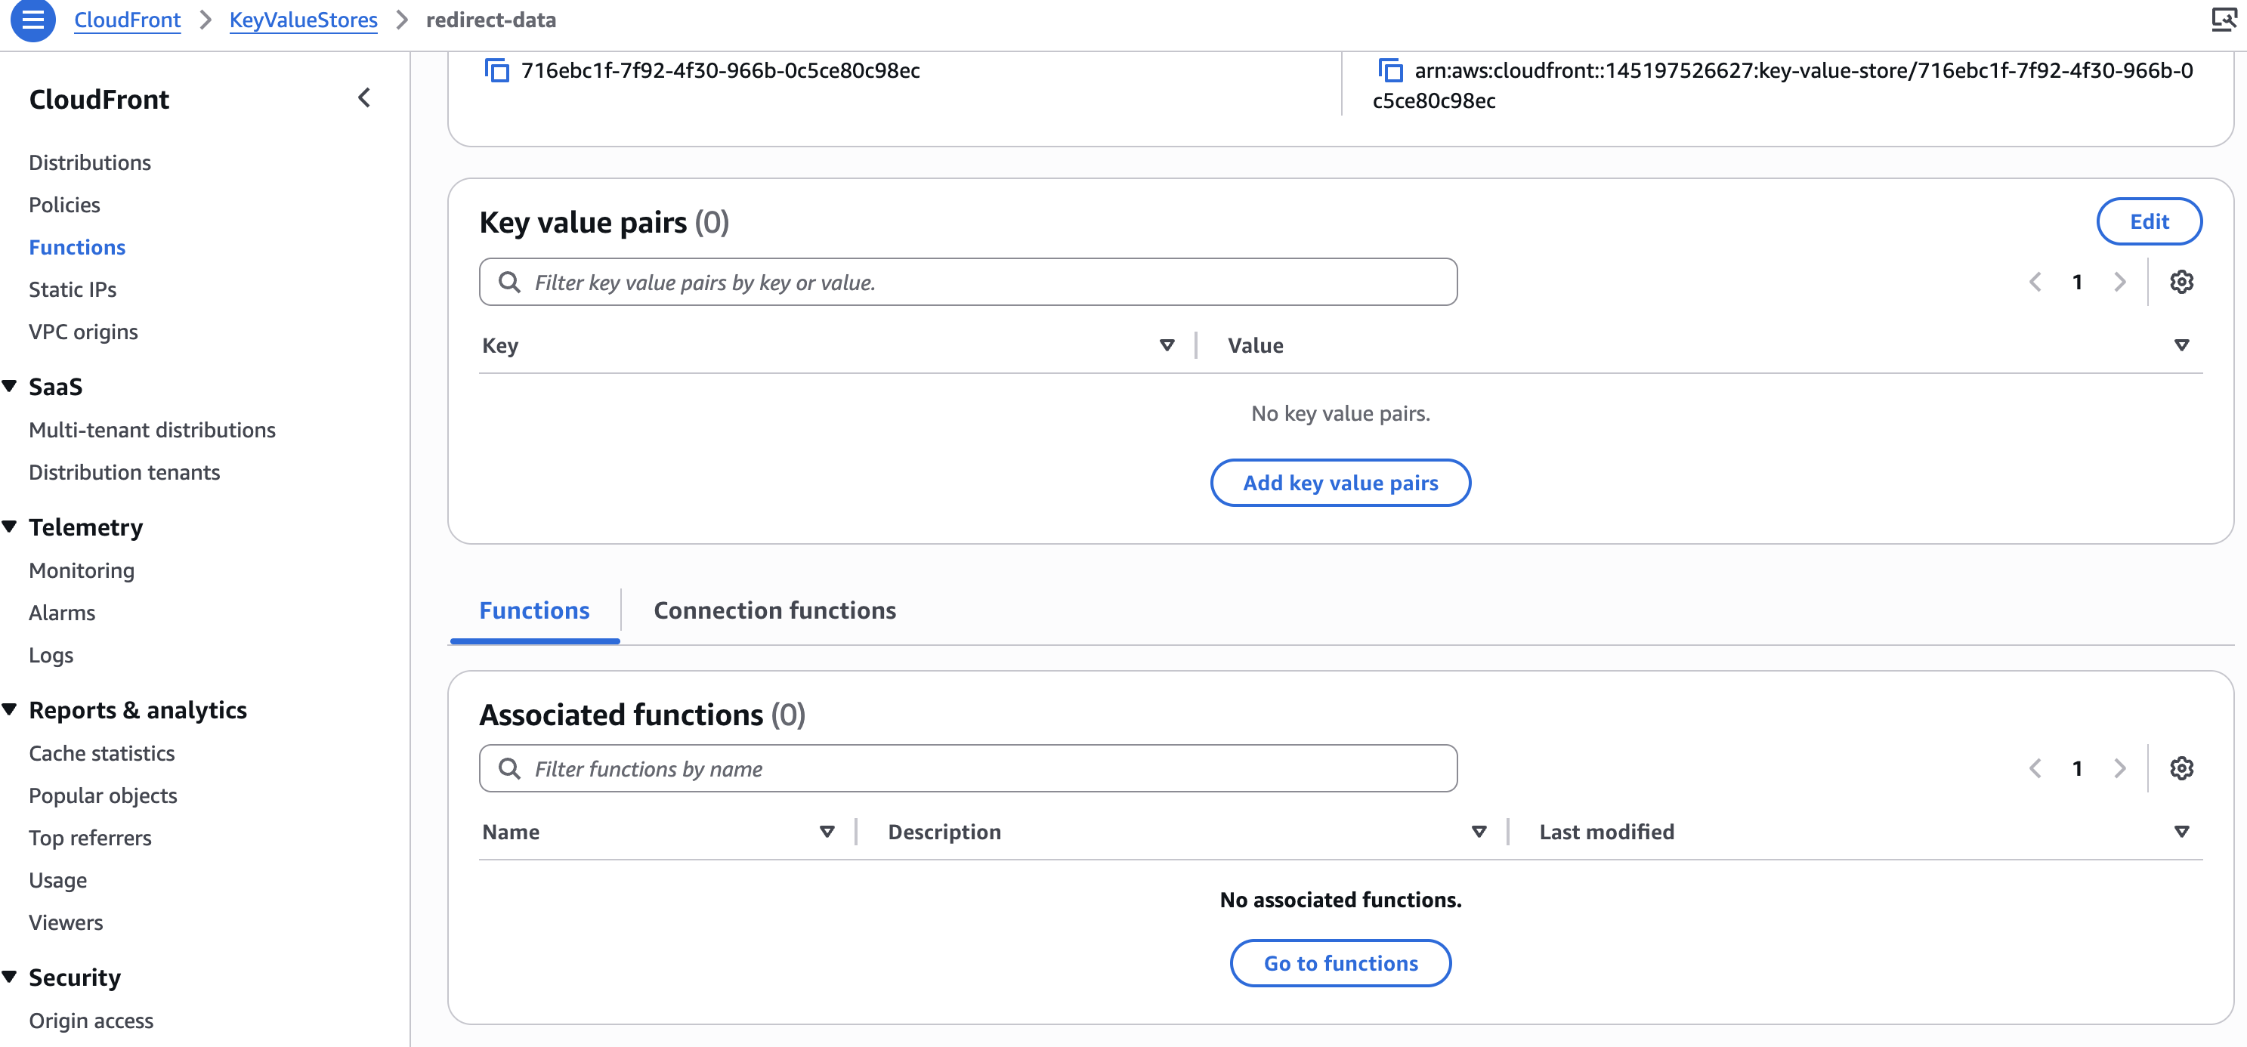Image resolution: width=2247 pixels, height=1047 pixels.
Task: Sort associated functions by Name column
Action: pyautogui.click(x=827, y=832)
